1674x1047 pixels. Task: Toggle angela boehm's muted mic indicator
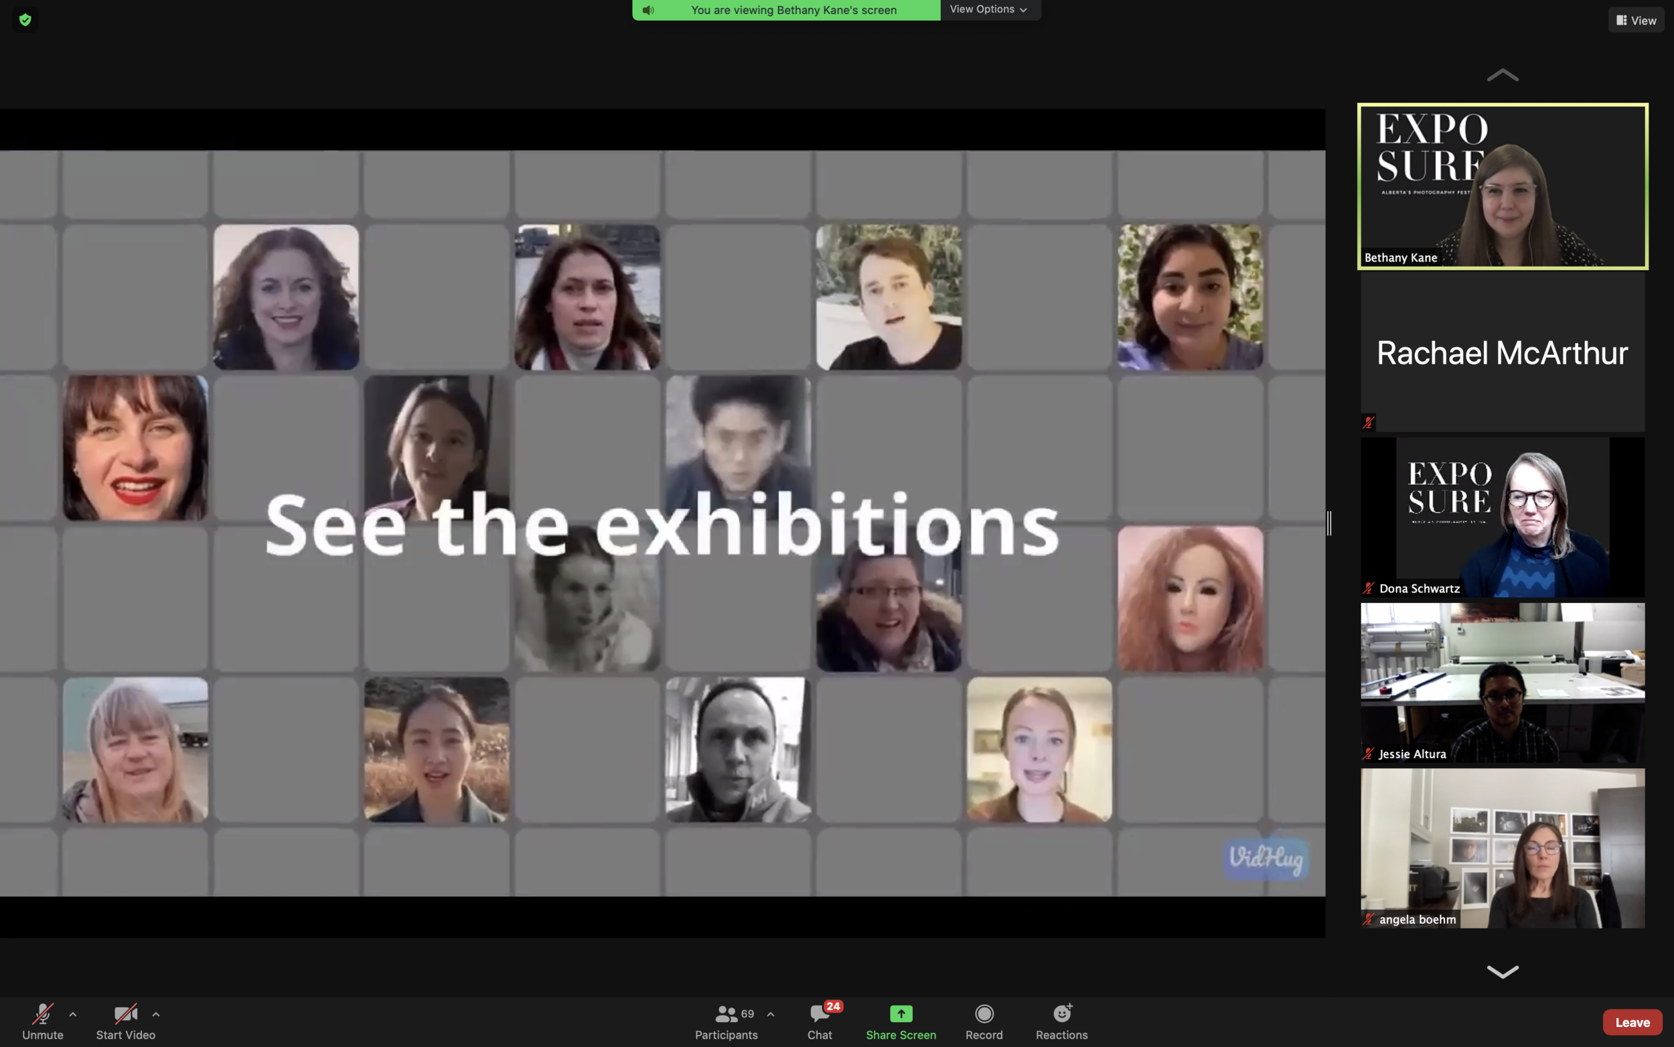coord(1368,920)
